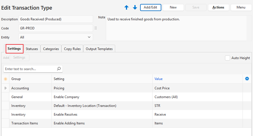The width and height of the screenshot is (253, 136).
Task: Click the sun icon in grid header
Action: (5, 79)
